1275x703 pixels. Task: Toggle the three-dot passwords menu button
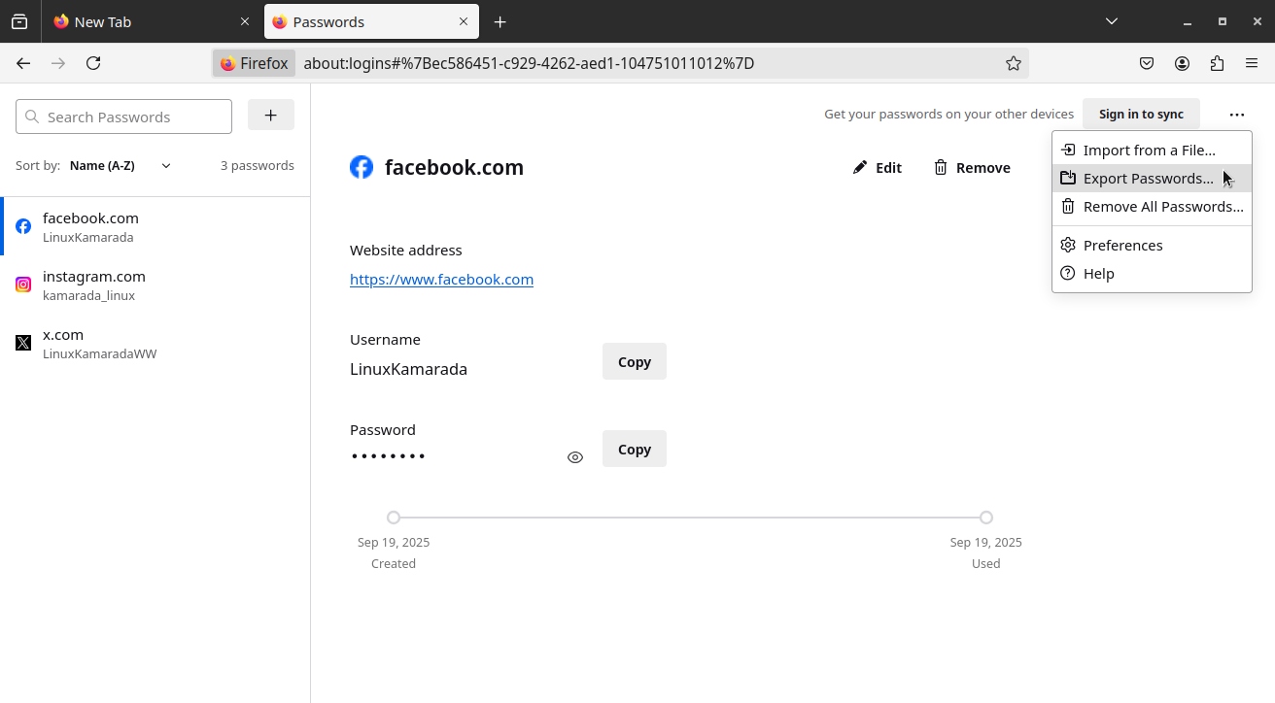(1236, 114)
